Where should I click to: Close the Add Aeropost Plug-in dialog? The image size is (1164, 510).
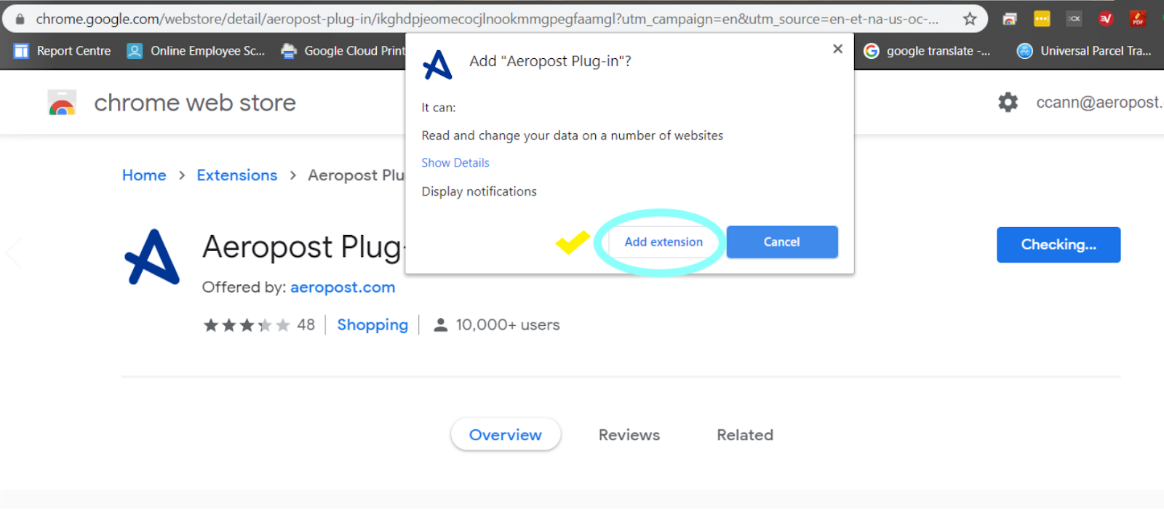[838, 49]
